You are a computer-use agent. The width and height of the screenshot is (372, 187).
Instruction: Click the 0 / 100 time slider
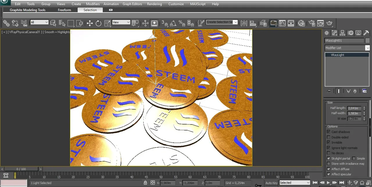coord(21,169)
